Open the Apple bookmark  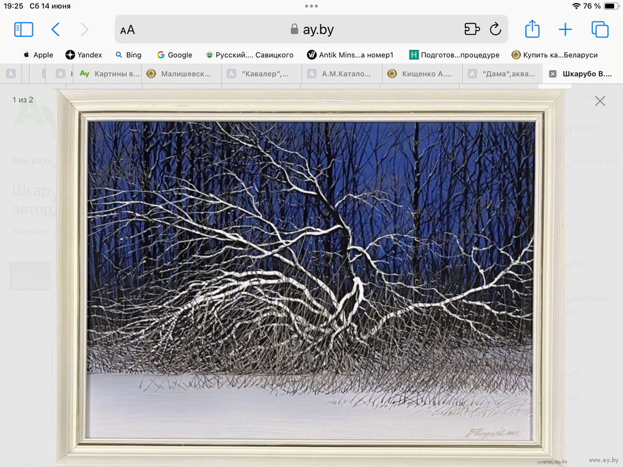(x=38, y=55)
